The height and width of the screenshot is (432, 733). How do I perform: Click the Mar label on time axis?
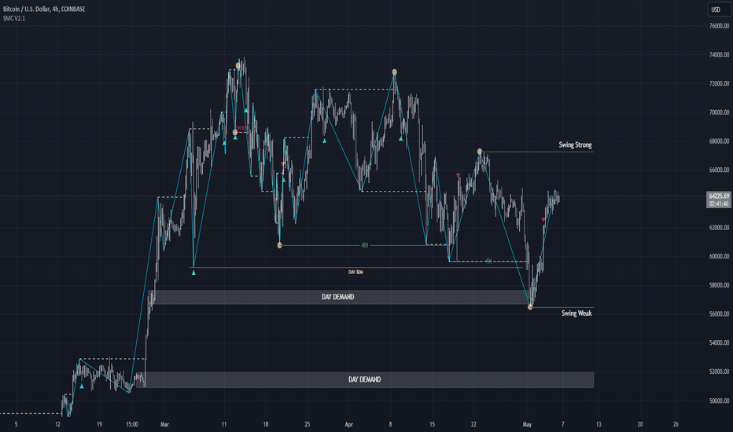(164, 424)
